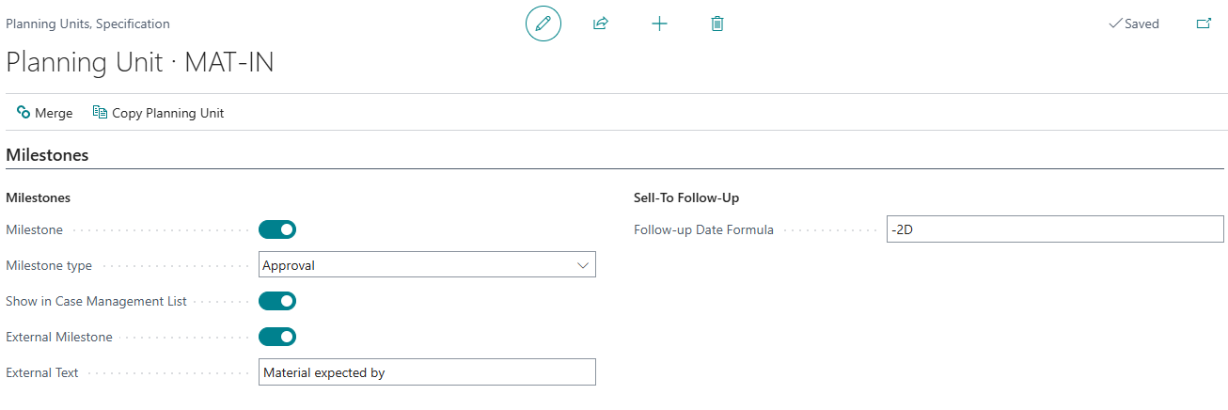
Task: Click the Sell-To Follow-Up group label
Action: [x=686, y=197]
